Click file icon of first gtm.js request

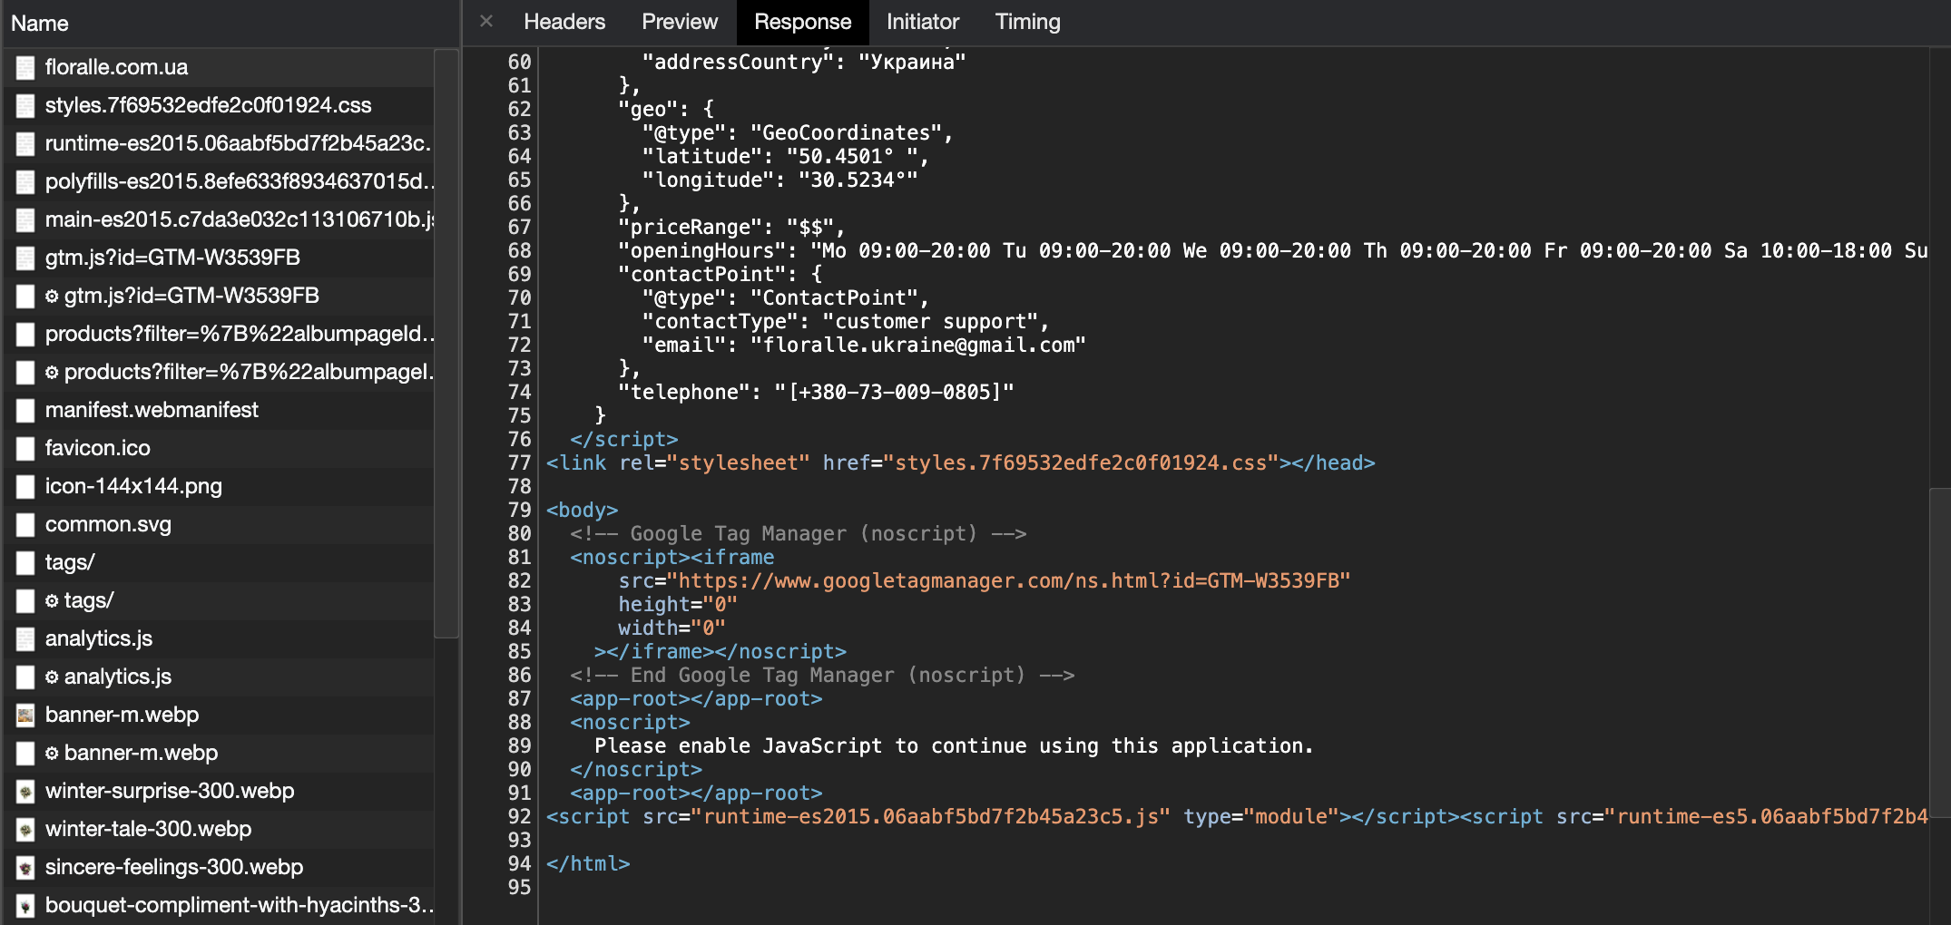tap(25, 258)
